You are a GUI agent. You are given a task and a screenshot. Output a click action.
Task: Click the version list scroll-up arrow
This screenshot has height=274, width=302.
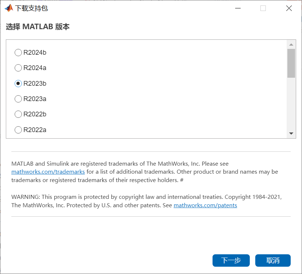(291, 45)
